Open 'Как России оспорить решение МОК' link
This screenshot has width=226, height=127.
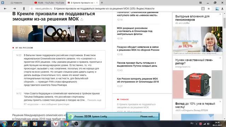138,80
